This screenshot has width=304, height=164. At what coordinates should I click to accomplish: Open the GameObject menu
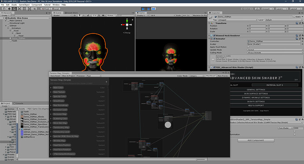pyautogui.click(x=24, y=5)
